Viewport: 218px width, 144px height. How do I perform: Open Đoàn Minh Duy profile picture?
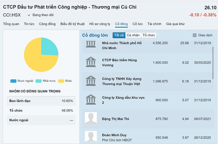(91, 136)
